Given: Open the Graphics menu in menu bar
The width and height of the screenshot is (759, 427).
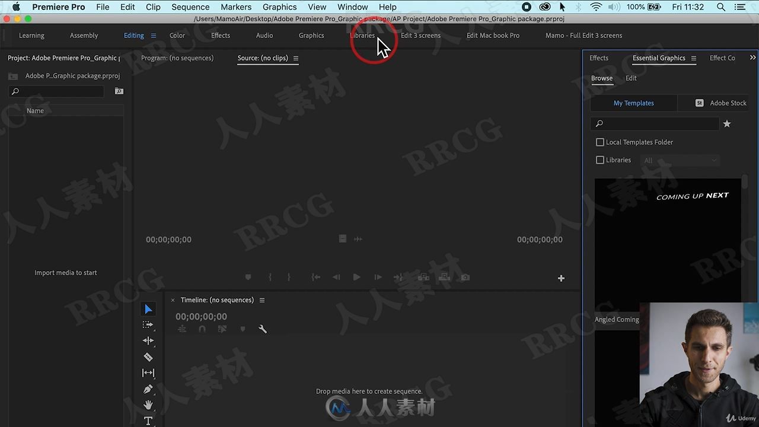Looking at the screenshot, I should point(279,7).
